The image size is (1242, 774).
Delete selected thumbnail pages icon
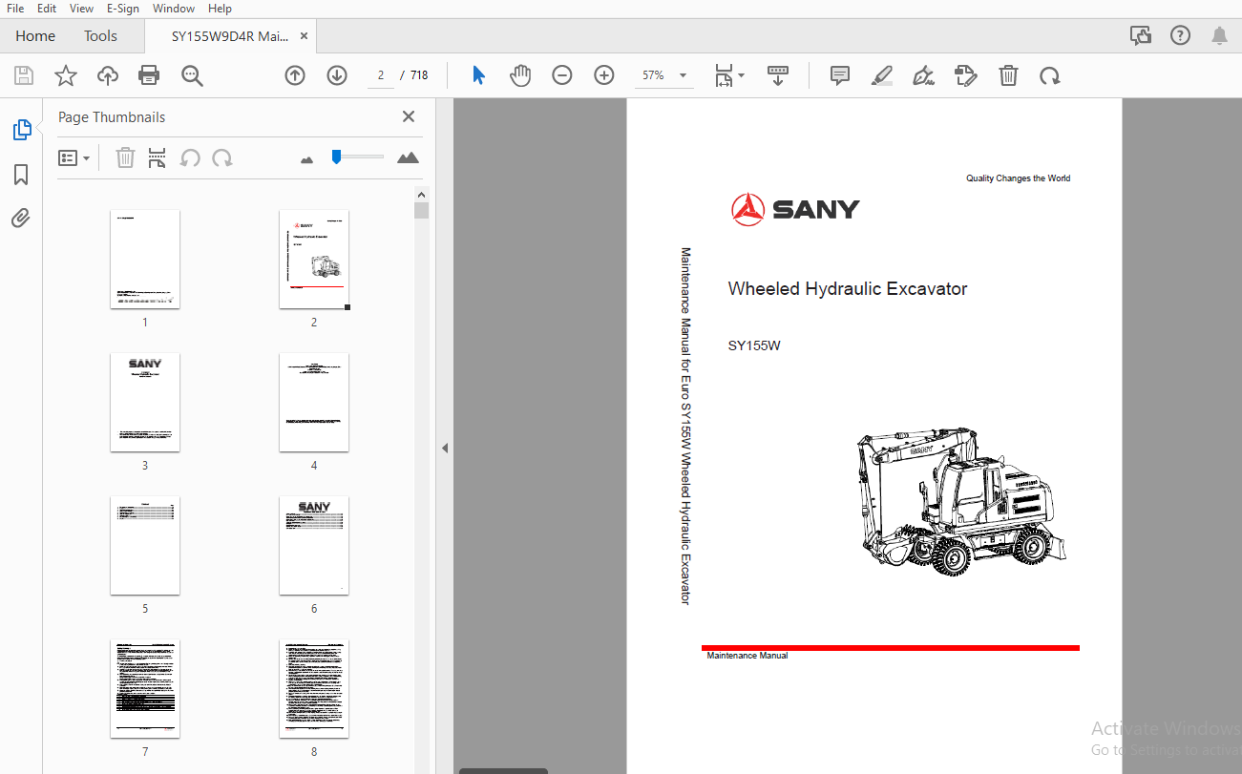(x=125, y=157)
